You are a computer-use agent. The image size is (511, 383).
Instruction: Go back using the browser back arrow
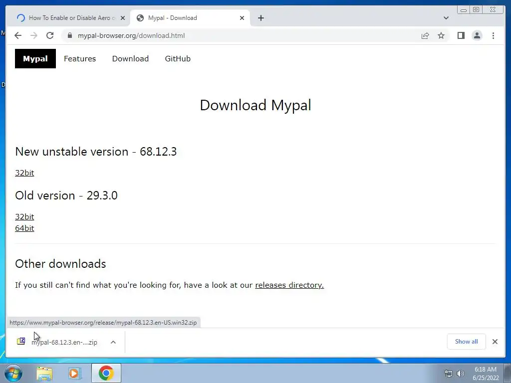tap(18, 35)
